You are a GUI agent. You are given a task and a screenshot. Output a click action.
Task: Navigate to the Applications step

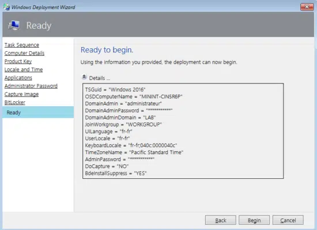18,78
